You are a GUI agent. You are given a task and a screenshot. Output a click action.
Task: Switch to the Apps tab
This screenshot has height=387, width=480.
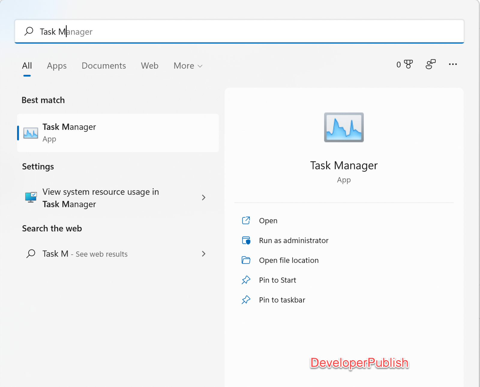pos(56,66)
